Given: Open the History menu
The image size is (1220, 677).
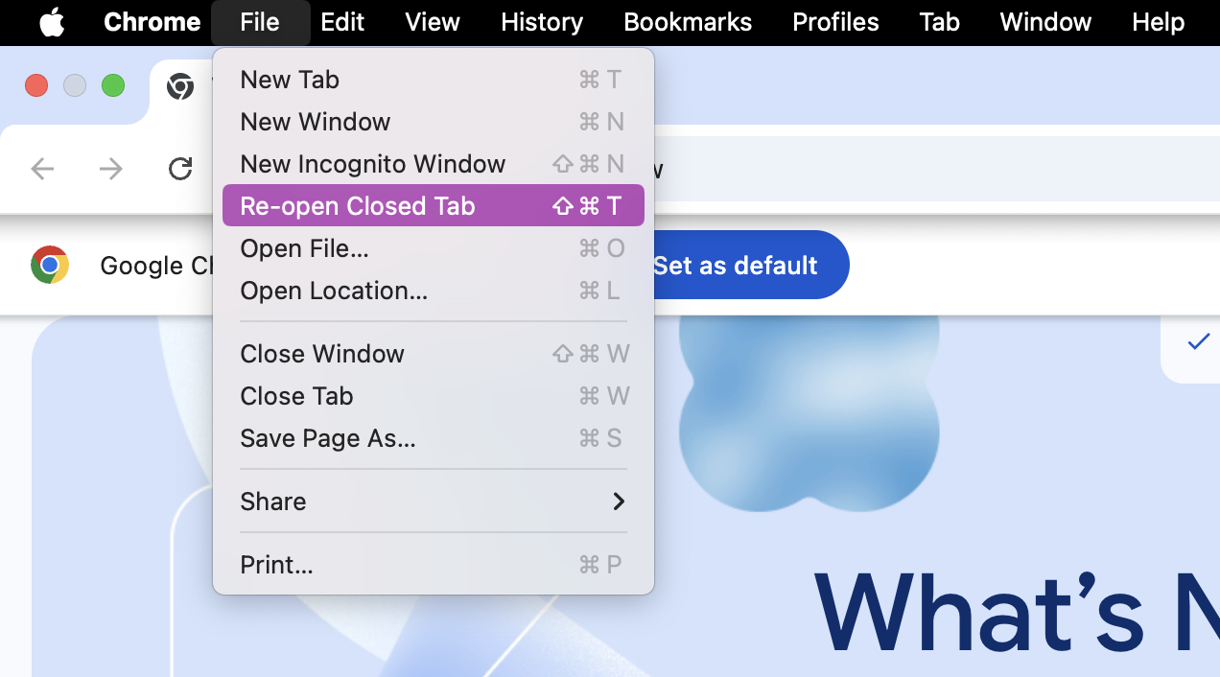Looking at the screenshot, I should [541, 21].
